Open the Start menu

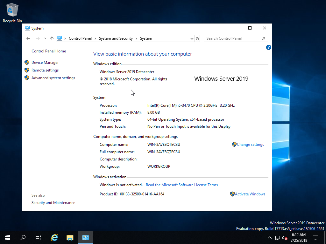tap(8, 238)
